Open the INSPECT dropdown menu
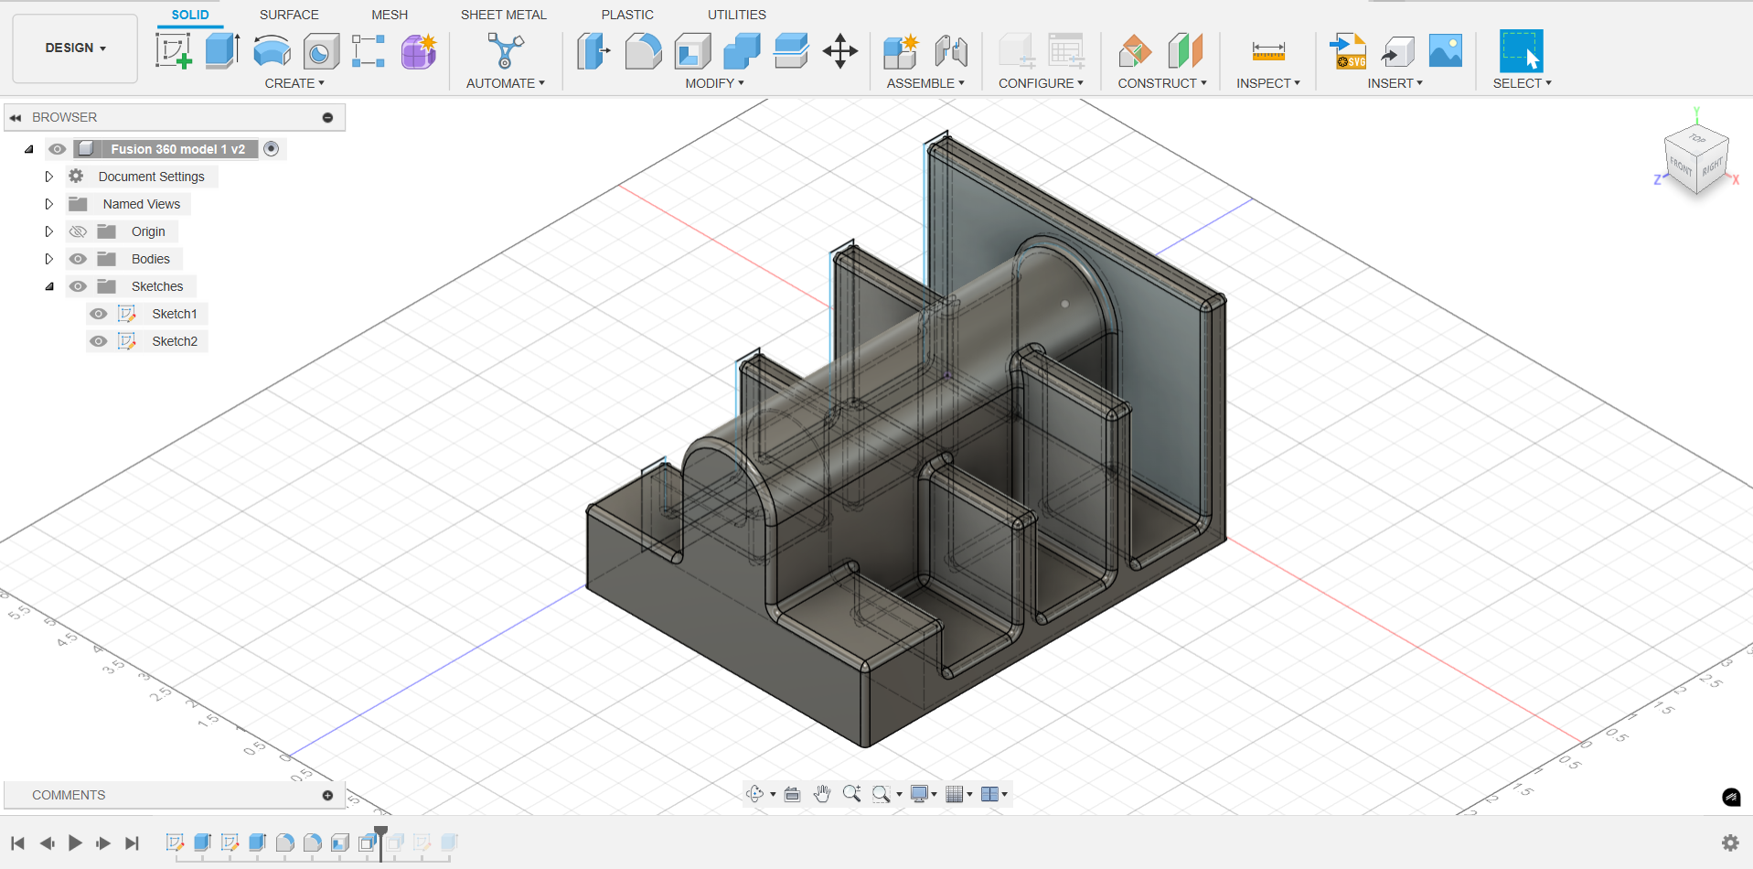 (x=1268, y=83)
